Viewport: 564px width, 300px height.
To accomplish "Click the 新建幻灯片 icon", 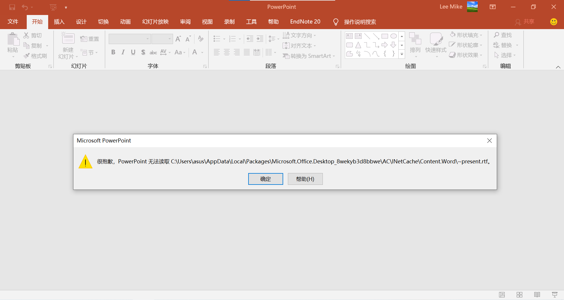I will coord(68,38).
